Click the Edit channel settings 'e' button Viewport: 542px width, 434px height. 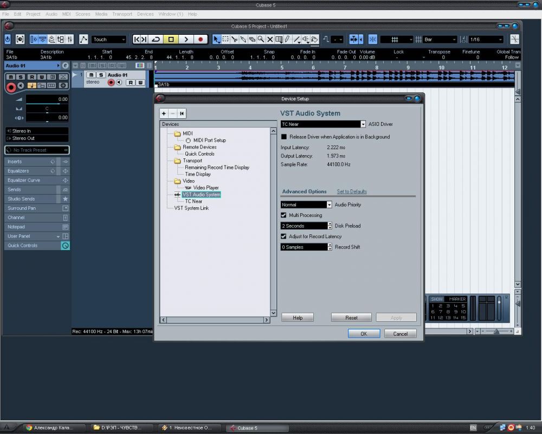coord(66,66)
